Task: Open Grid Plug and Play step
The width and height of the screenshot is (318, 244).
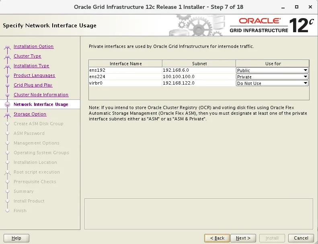Action: click(x=33, y=85)
